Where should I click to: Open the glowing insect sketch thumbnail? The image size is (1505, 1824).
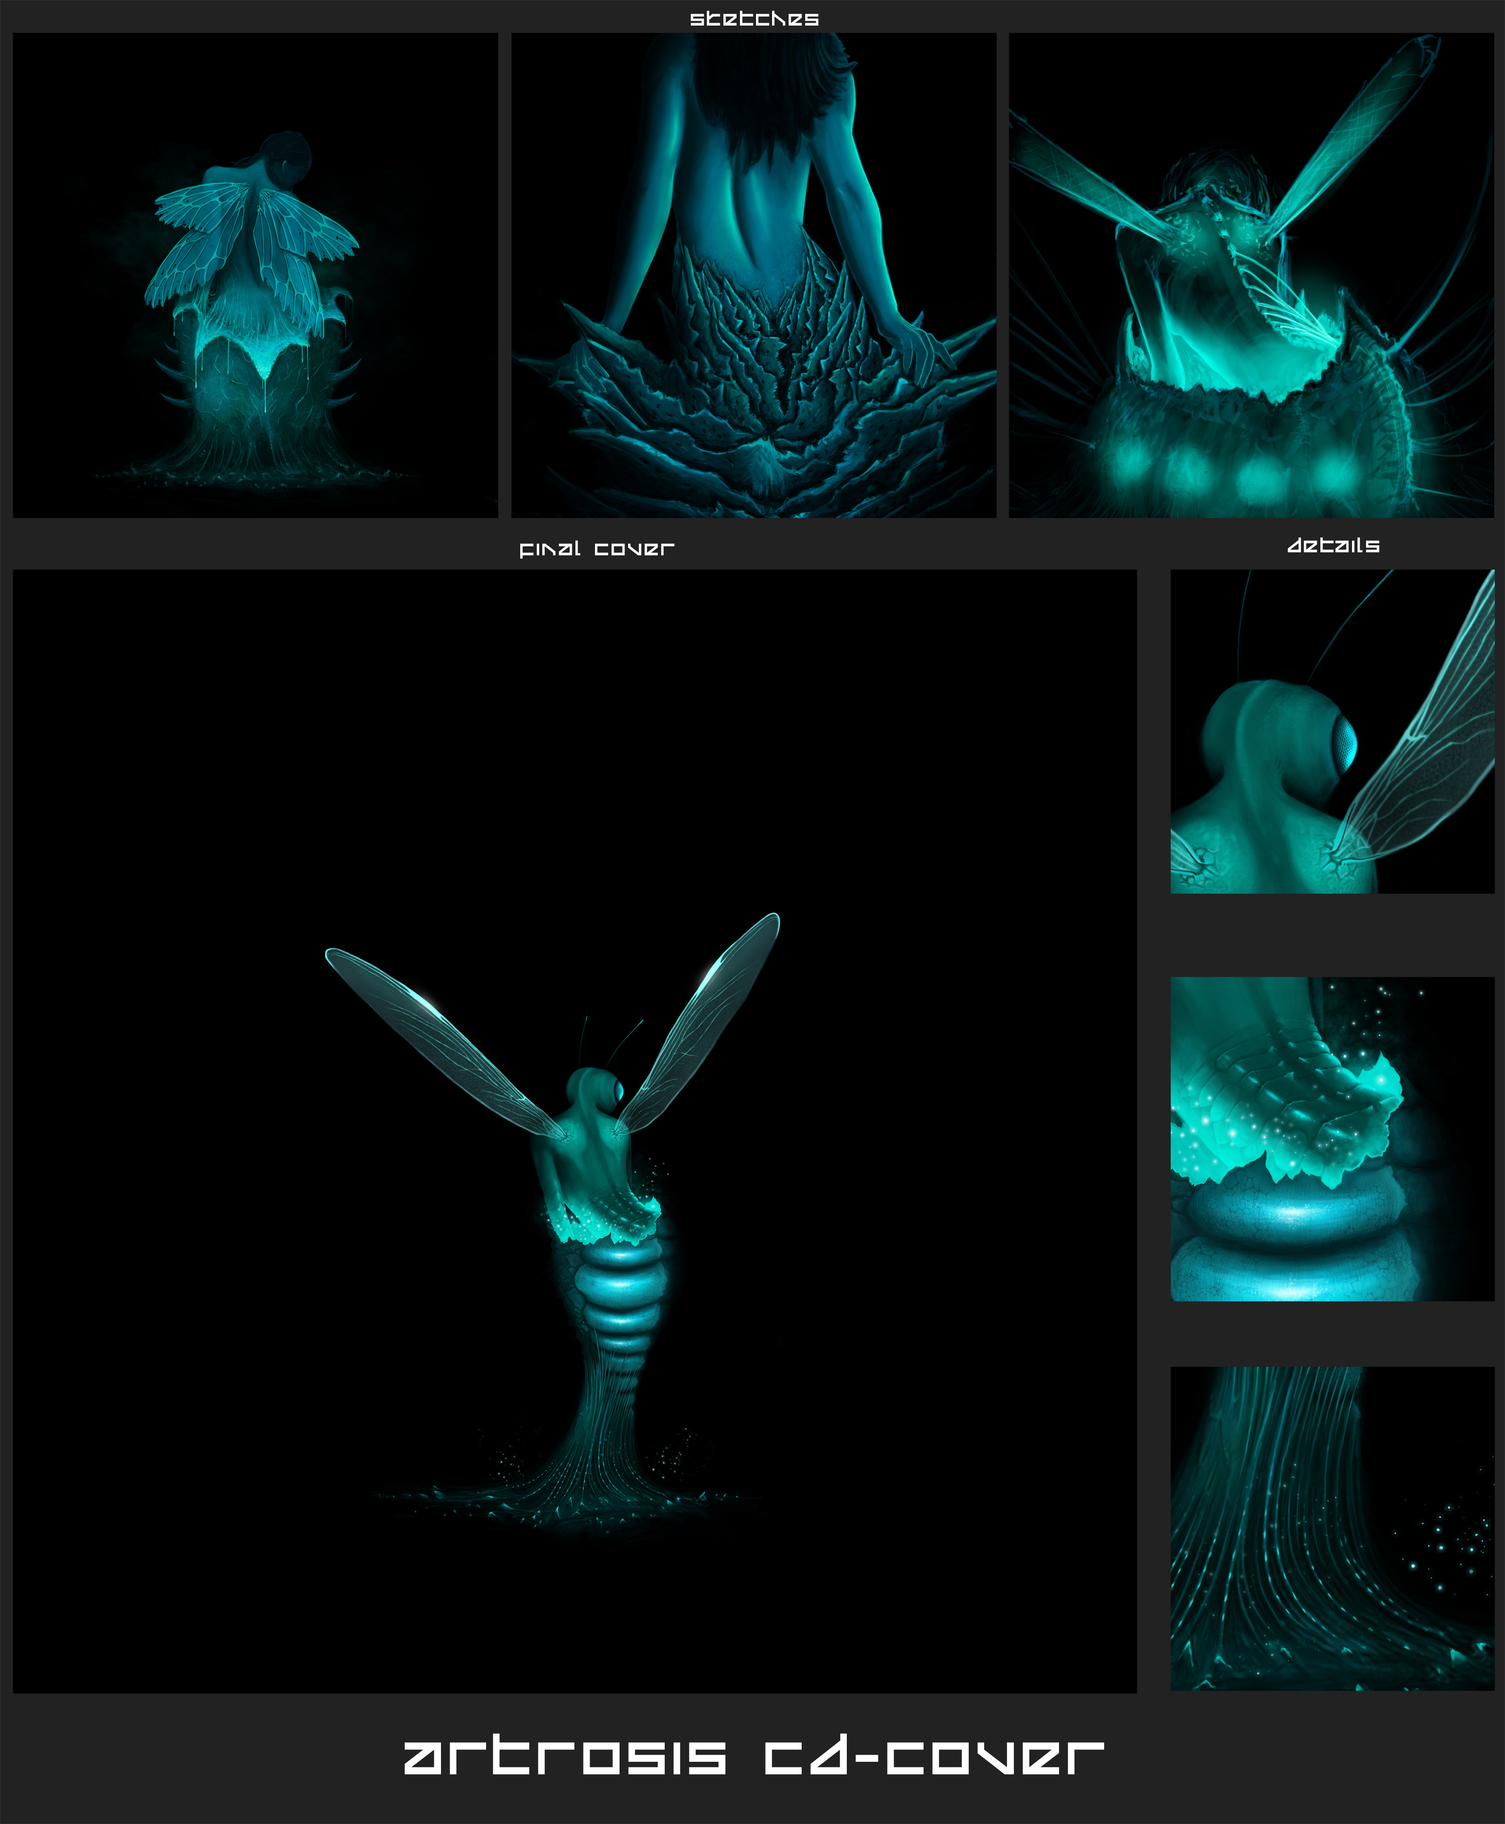point(1251,276)
